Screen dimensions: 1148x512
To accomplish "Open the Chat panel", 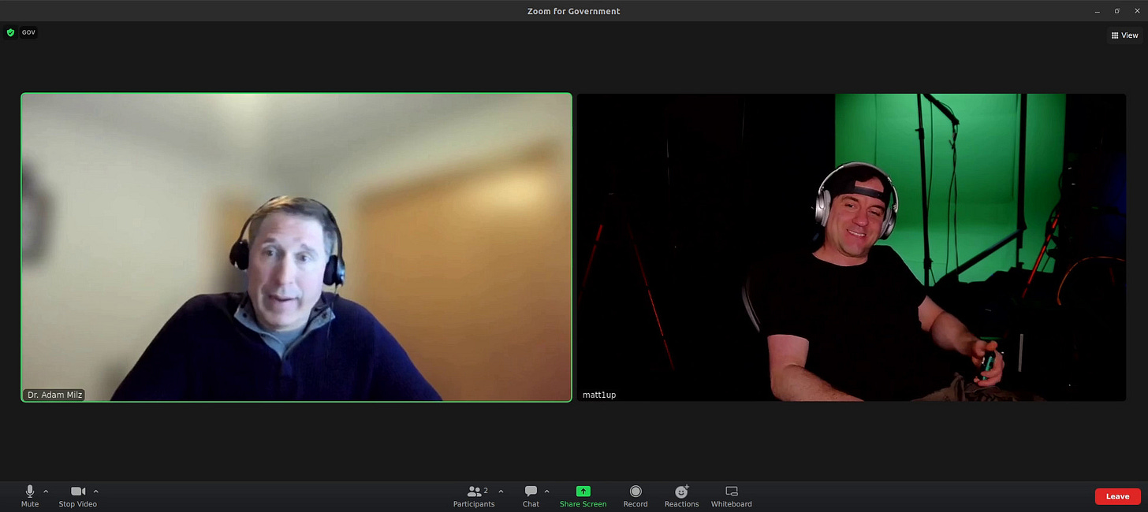I will pos(531,496).
